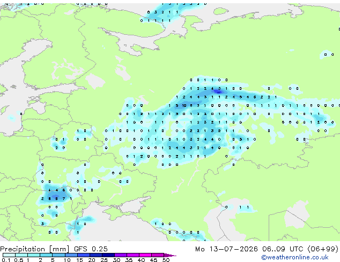Click the legend scale label "45"
The width and height of the screenshot is (340, 262).
(153, 260)
